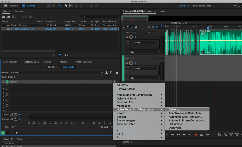Click Edit Audio to Video workspace
This screenshot has width=242, height=147.
coord(202,5)
